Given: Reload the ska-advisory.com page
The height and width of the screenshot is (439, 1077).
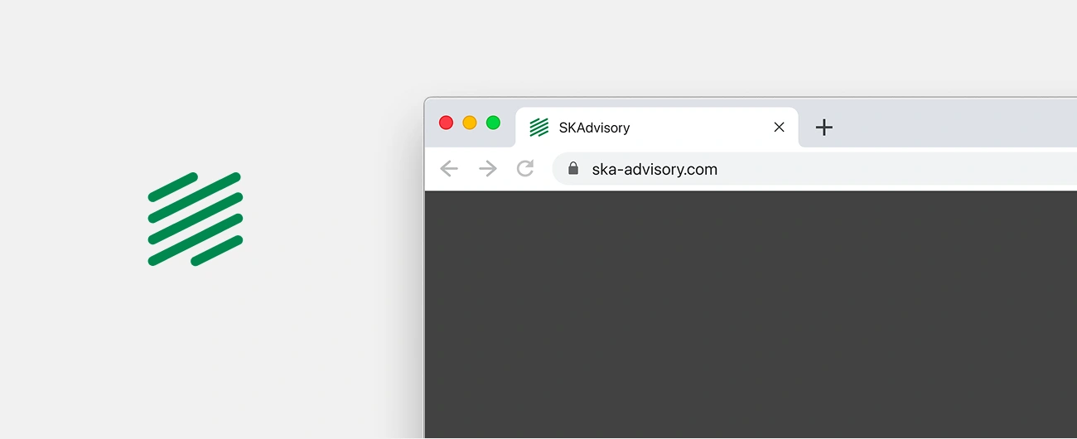Looking at the screenshot, I should [x=525, y=169].
